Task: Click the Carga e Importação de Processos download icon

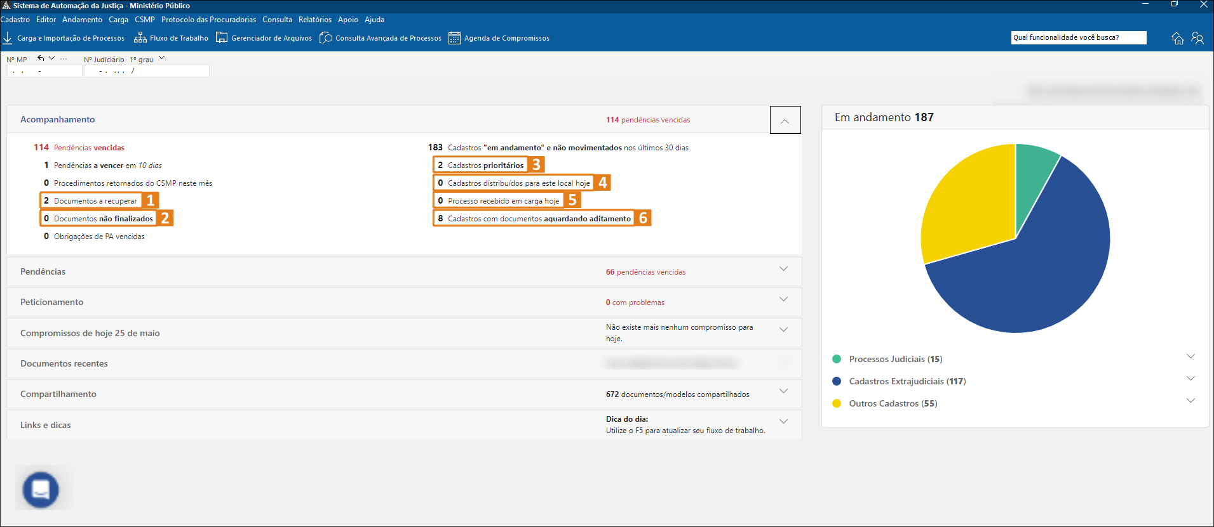Action: (8, 38)
